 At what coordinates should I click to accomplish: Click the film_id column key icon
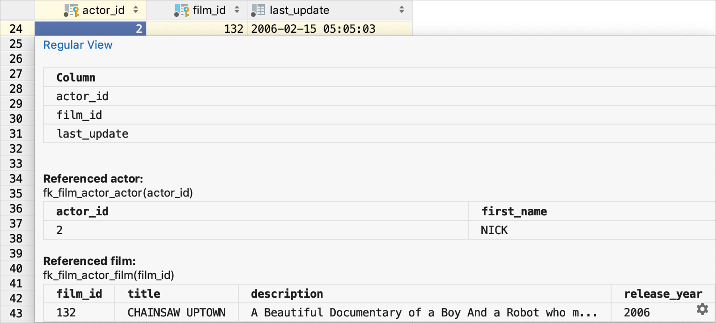pyautogui.click(x=182, y=10)
